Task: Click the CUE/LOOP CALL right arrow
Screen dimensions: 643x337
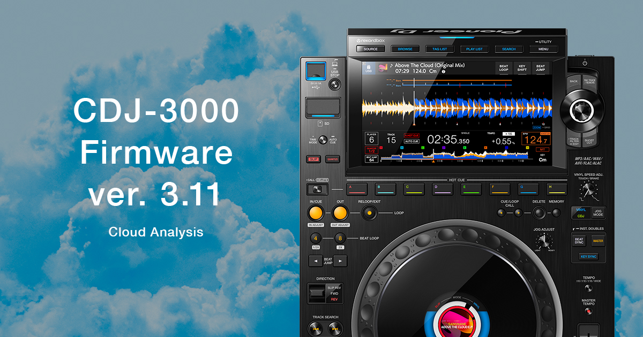Action: (518, 212)
